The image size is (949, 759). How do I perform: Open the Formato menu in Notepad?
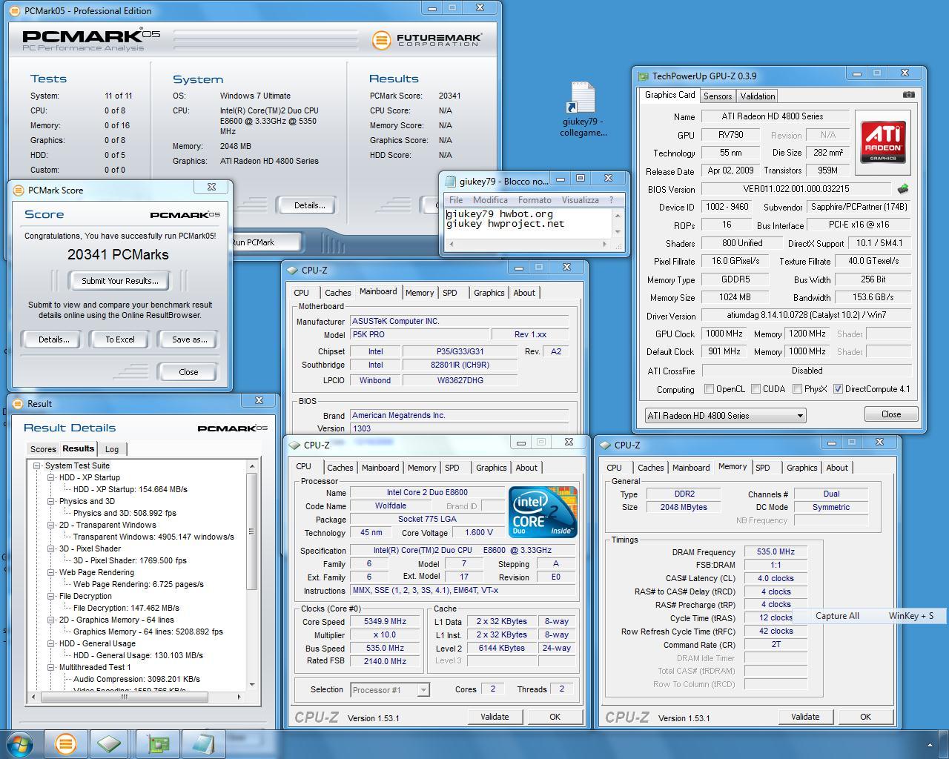(535, 200)
